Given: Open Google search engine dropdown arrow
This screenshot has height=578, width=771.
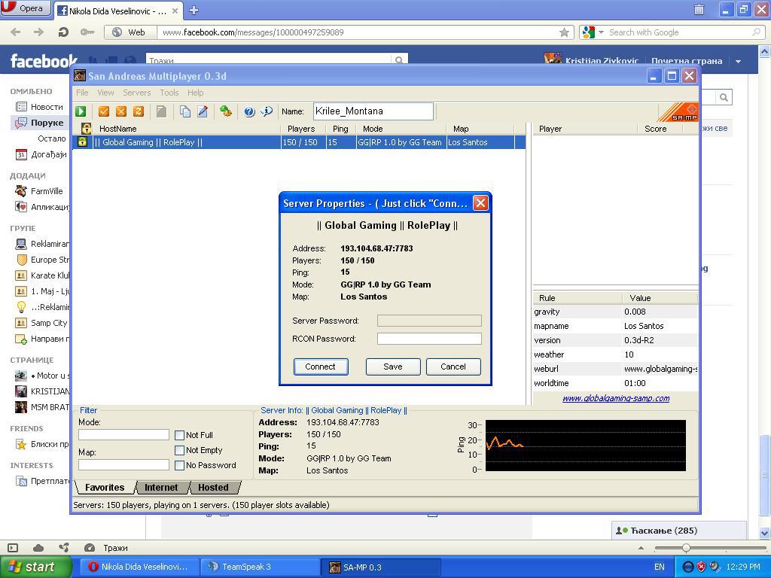Looking at the screenshot, I should pos(601,32).
